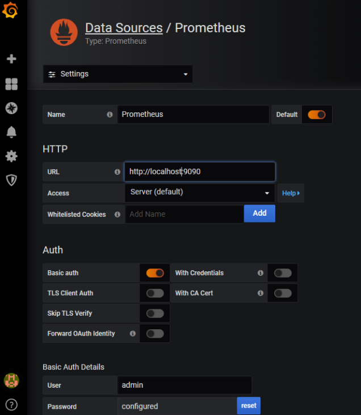The height and width of the screenshot is (415, 361).
Task: Click the "Basic Auth Details" heading
Action: [x=74, y=367]
